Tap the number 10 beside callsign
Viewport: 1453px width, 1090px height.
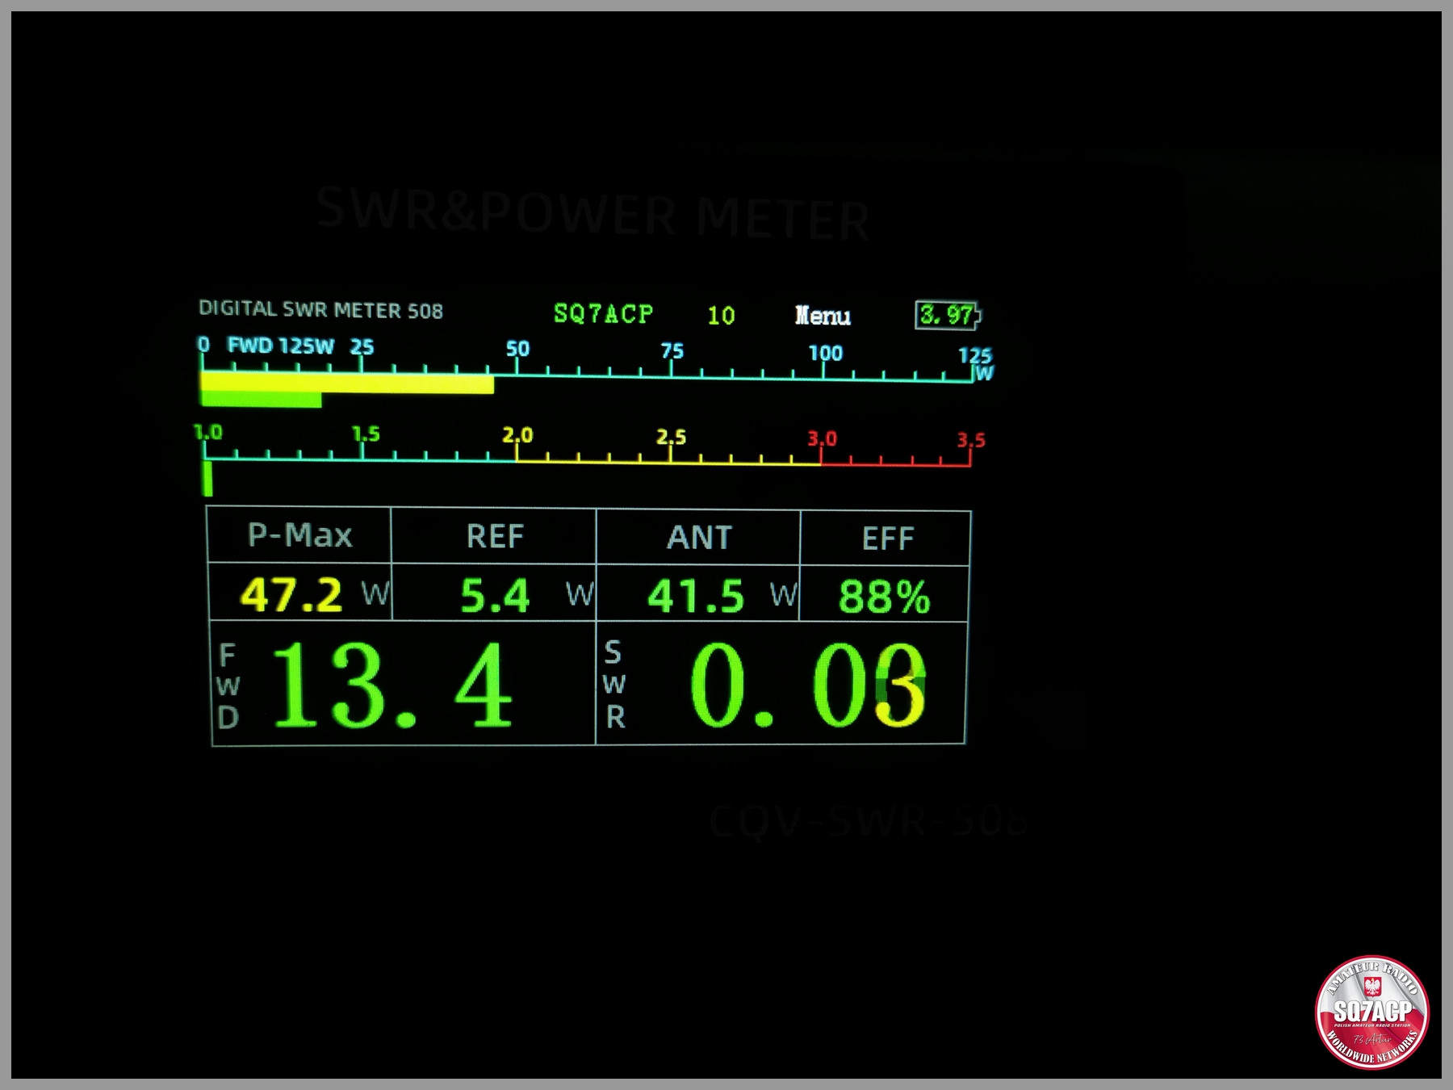tap(721, 316)
